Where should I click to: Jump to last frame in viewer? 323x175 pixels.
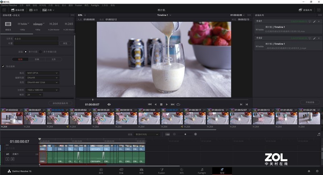pos(173,104)
